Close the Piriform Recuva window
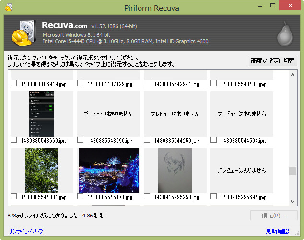Image resolution: width=304 pixels, height=240 pixels. click(x=290, y=5)
